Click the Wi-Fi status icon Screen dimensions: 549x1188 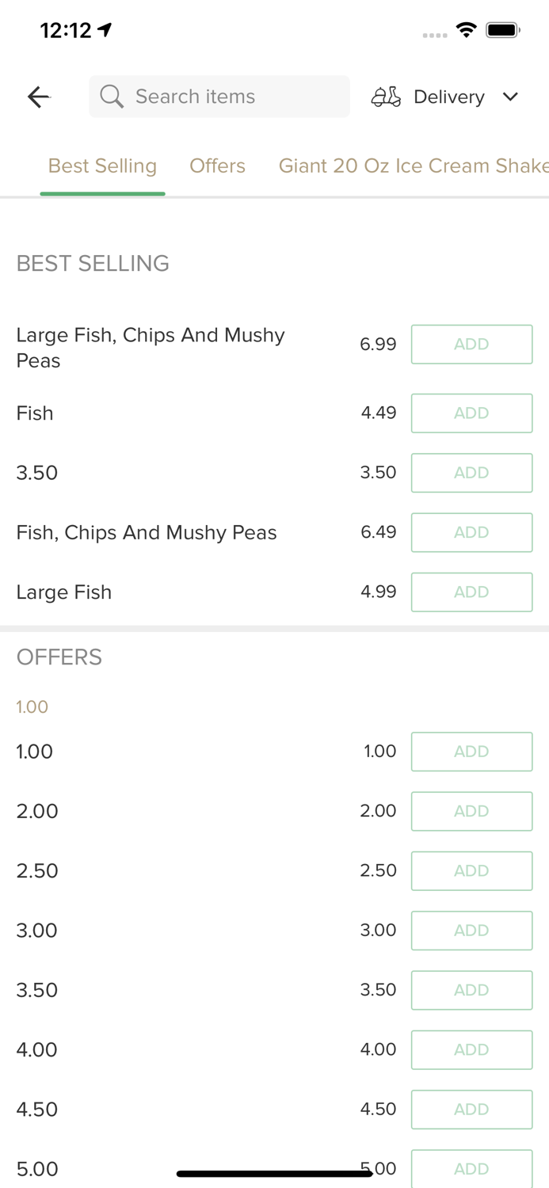click(466, 29)
